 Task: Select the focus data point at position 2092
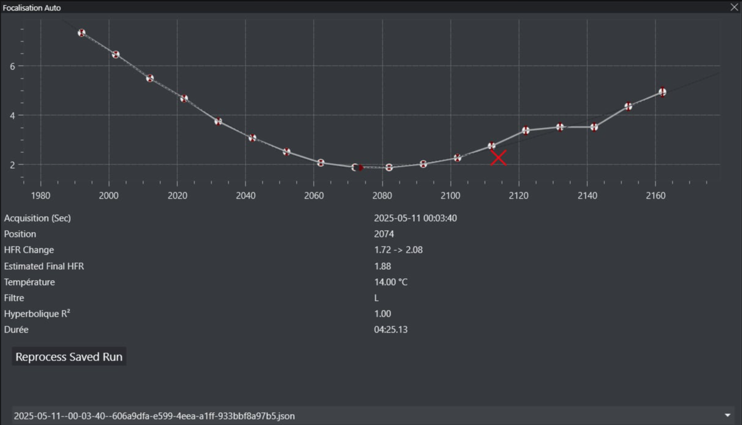[x=423, y=164]
